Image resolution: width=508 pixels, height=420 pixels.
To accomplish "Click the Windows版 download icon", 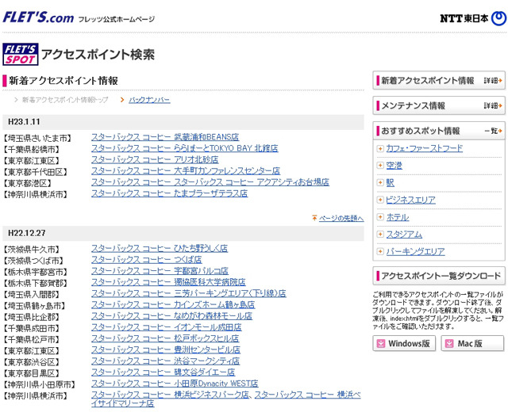I will click(x=381, y=344).
